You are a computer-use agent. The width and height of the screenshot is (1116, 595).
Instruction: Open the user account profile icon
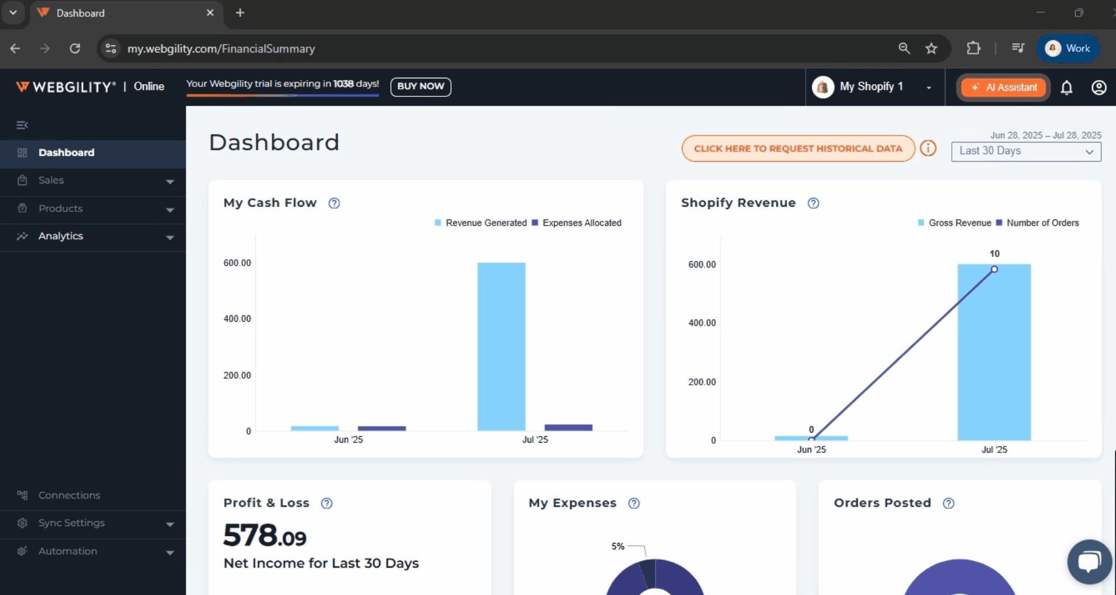point(1098,88)
